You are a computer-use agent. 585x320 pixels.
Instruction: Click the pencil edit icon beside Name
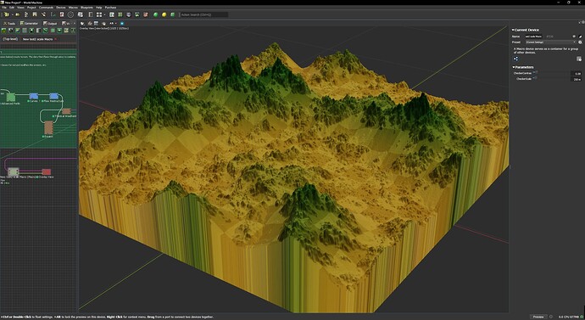580,36
